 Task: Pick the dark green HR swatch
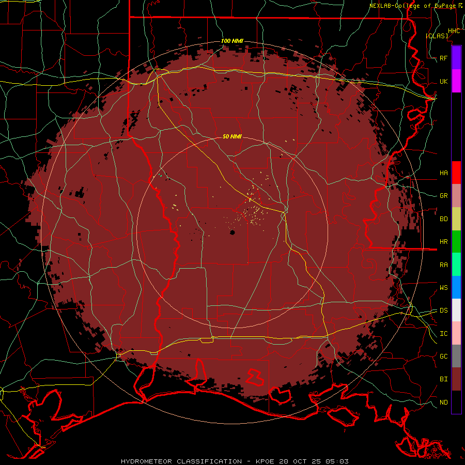pyautogui.click(x=456, y=242)
